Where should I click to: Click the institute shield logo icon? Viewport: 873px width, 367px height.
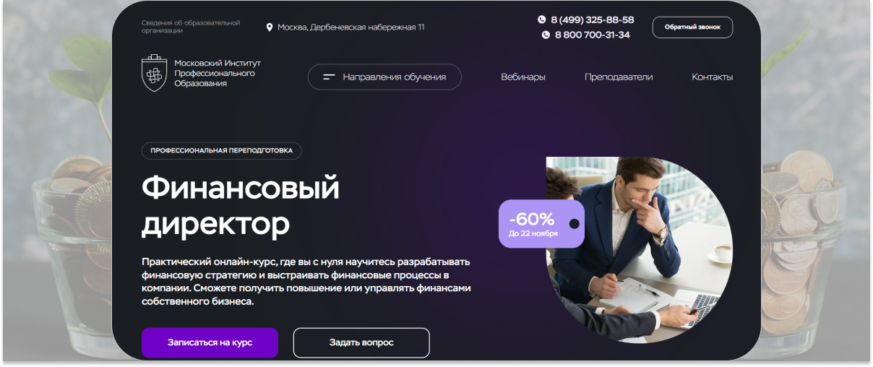pyautogui.click(x=153, y=73)
